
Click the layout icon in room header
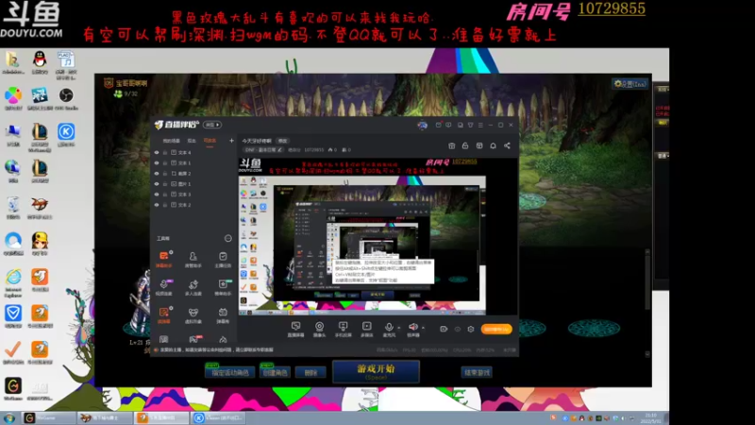(479, 145)
